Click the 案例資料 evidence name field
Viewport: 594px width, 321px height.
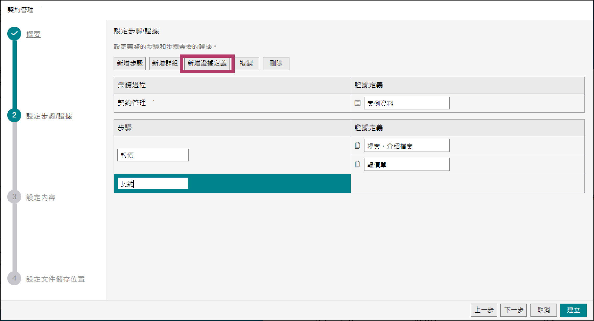click(406, 103)
